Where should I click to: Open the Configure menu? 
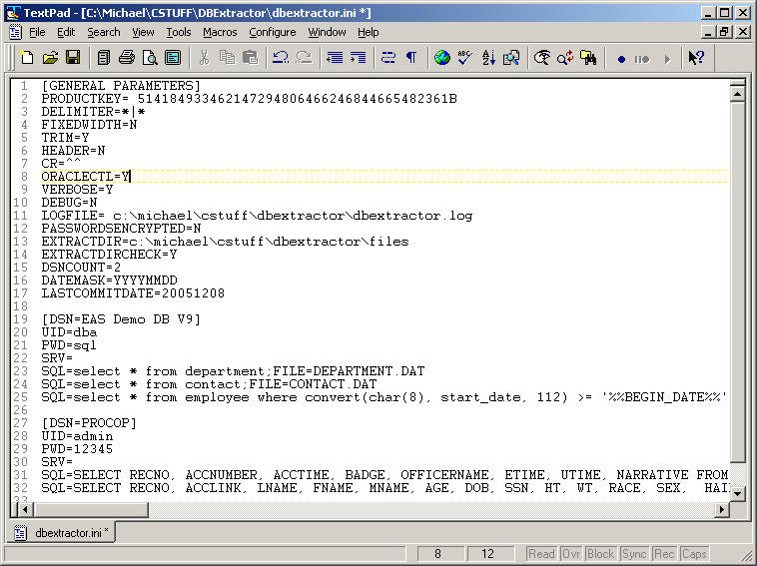coord(272,32)
